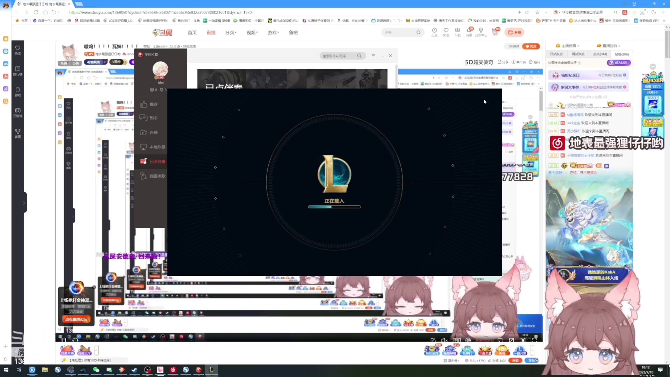Viewport: 670px width, 377px height.
Task: Open sidebar 赛事 trophy icon
Action: click(x=18, y=133)
